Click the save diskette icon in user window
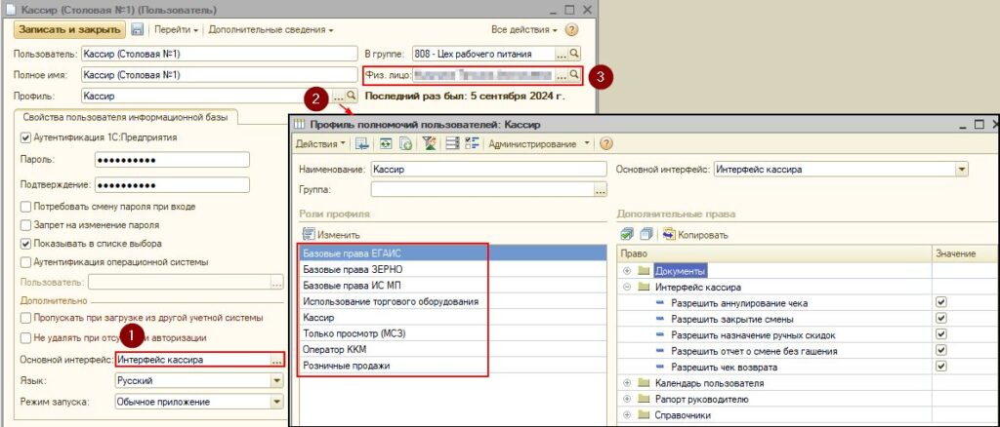Viewport: 1000px width, 427px height. pos(137,30)
